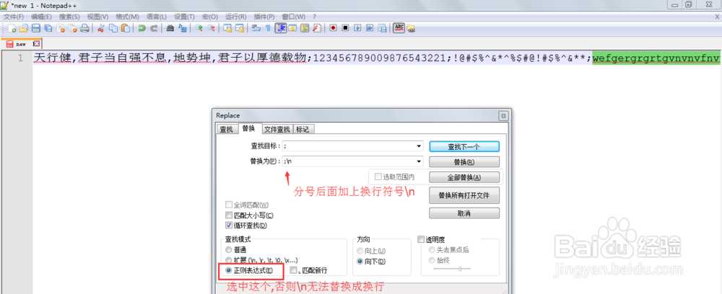Click the Close All documents toolbar icon
The height and width of the screenshot is (294, 722).
pos(72,28)
